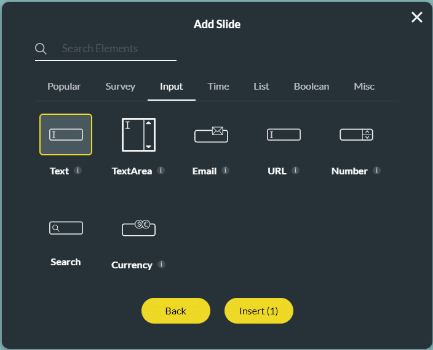This screenshot has width=433, height=350.
Task: Select the Search element icon
Action: pyautogui.click(x=66, y=228)
